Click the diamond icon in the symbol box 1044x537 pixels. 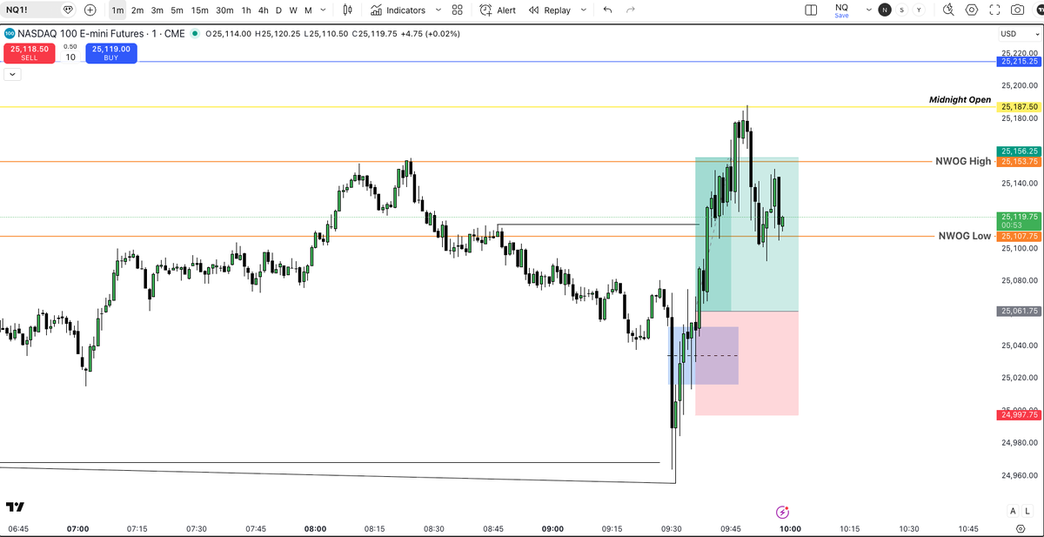pyautogui.click(x=68, y=10)
